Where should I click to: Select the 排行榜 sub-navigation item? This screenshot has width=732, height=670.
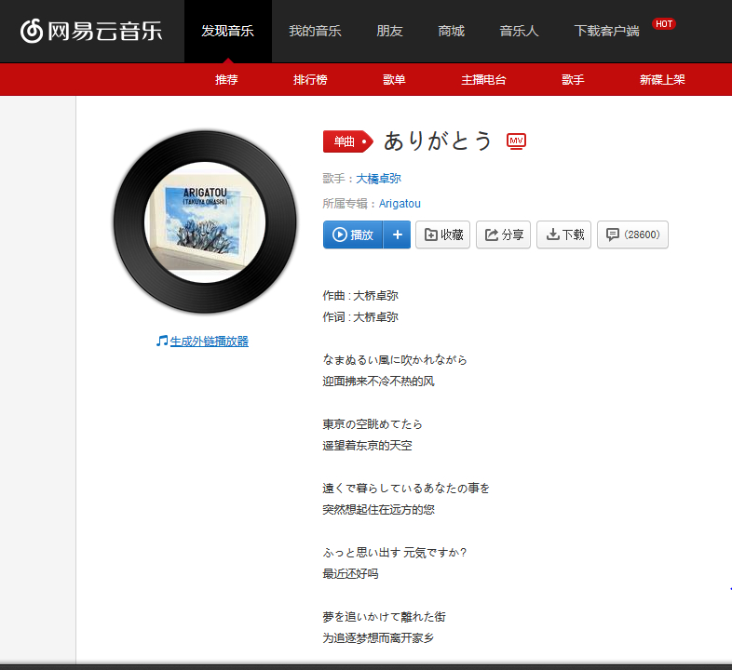pos(310,80)
